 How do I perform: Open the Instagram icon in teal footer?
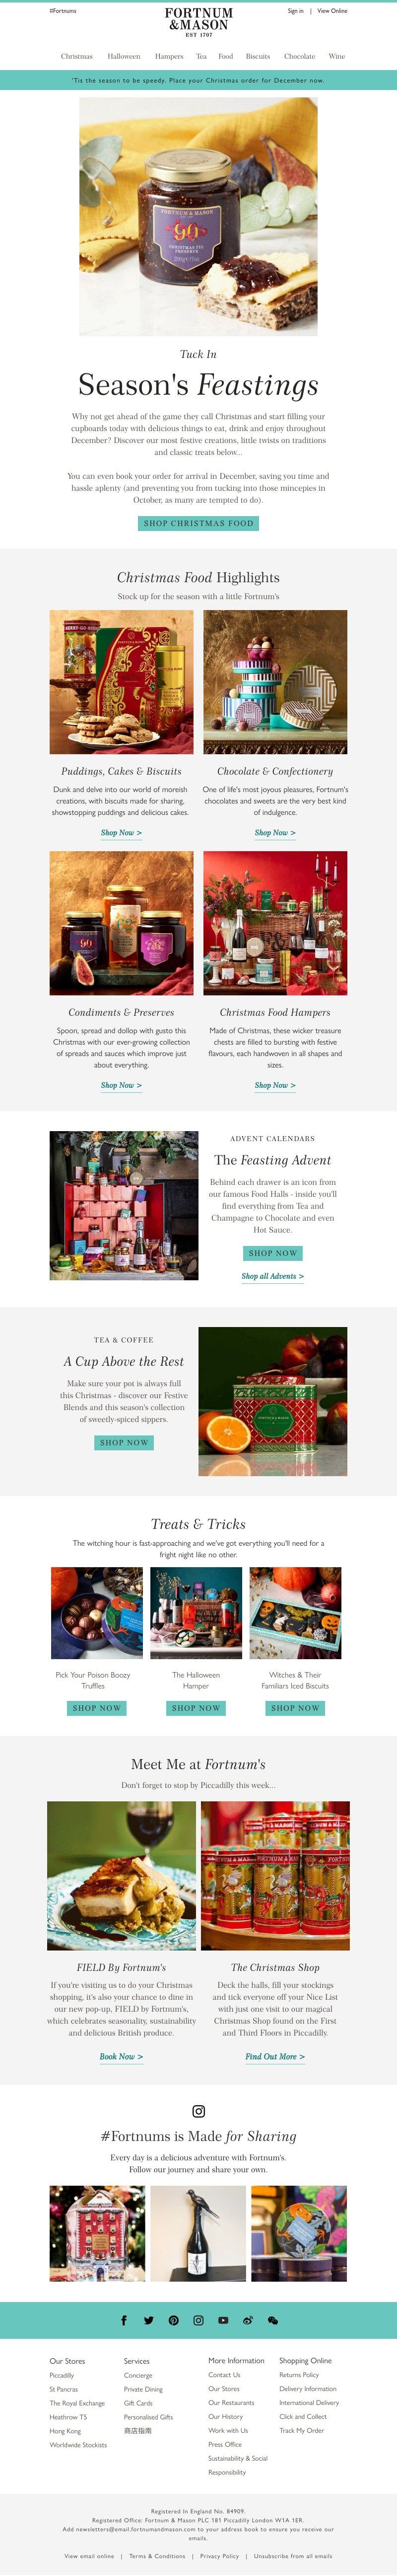(198, 2320)
